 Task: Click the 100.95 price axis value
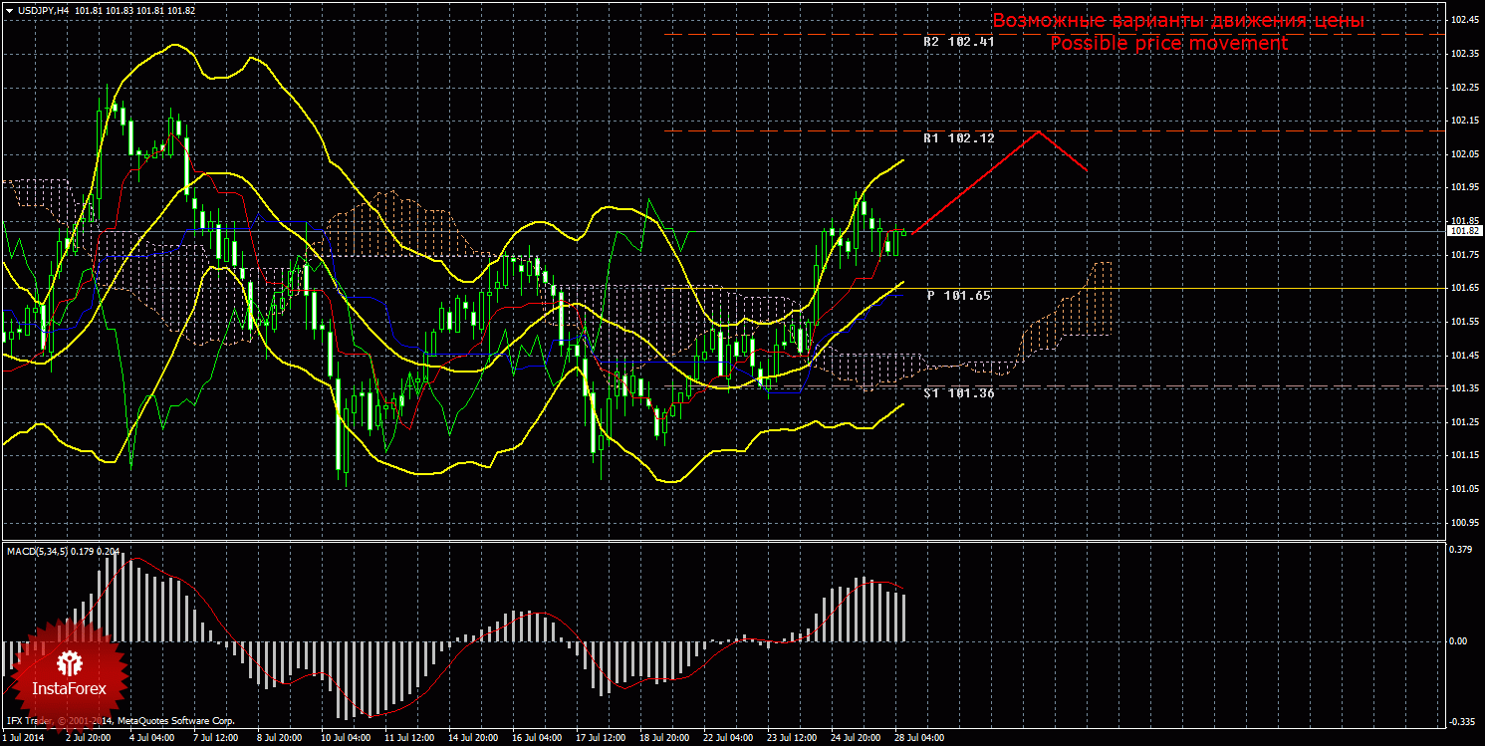tap(1464, 522)
